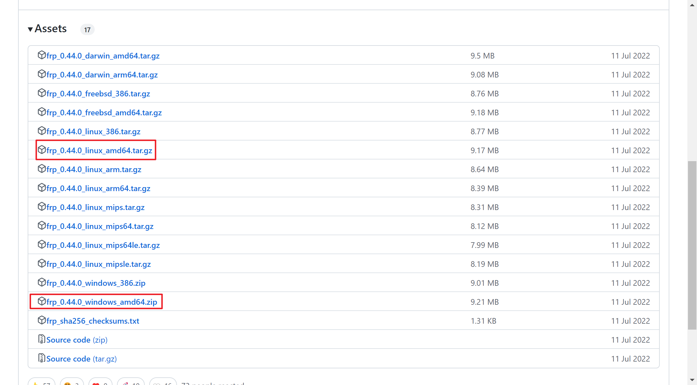The image size is (697, 385).
Task: Open frp_0.44.0_windows_386.zip link
Action: pos(96,283)
